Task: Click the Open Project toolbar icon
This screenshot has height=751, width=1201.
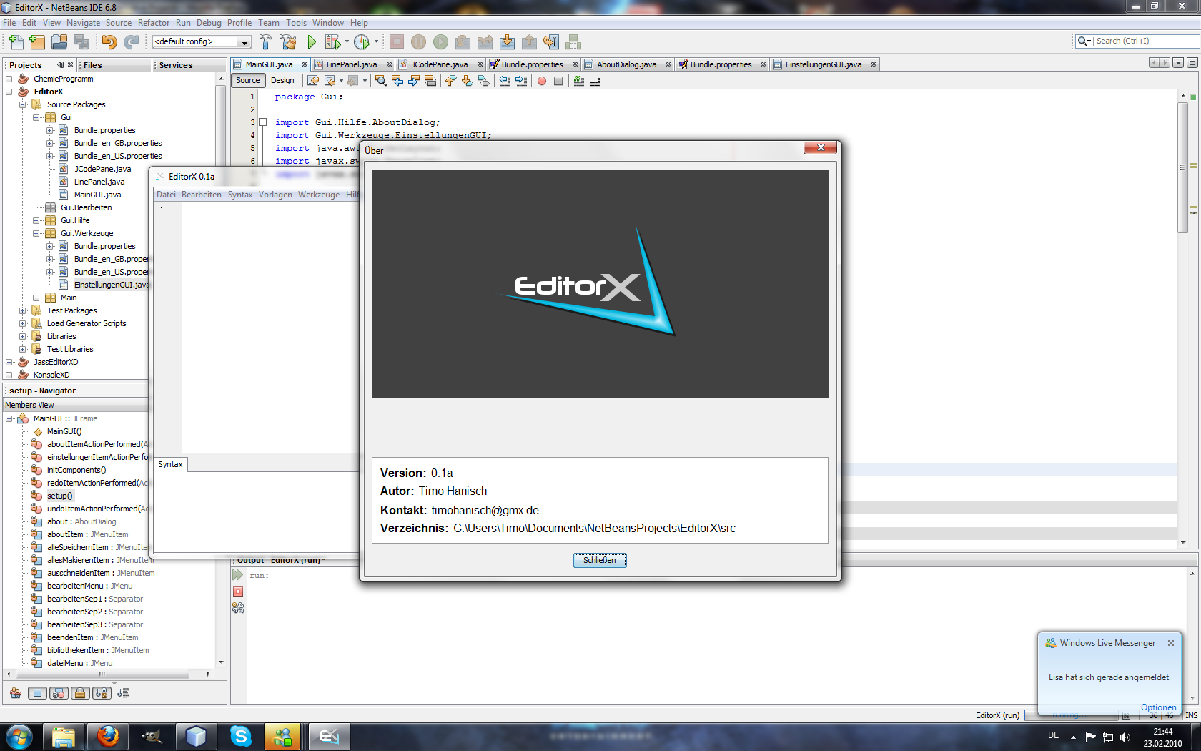Action: tap(59, 41)
